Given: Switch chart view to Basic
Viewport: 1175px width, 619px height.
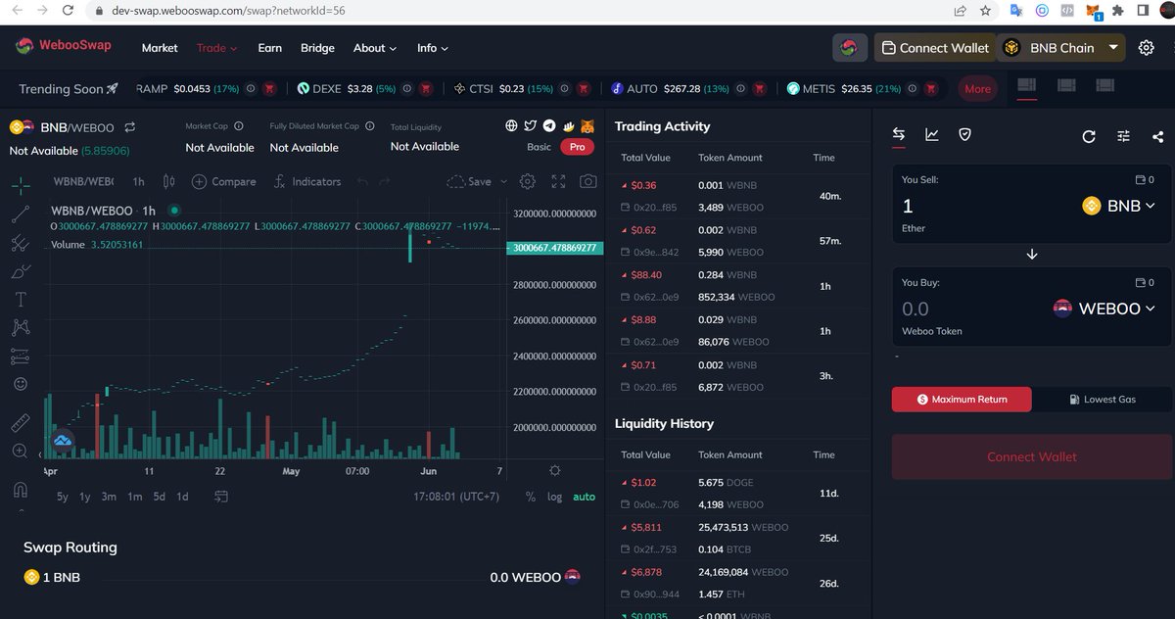Looking at the screenshot, I should [x=540, y=147].
